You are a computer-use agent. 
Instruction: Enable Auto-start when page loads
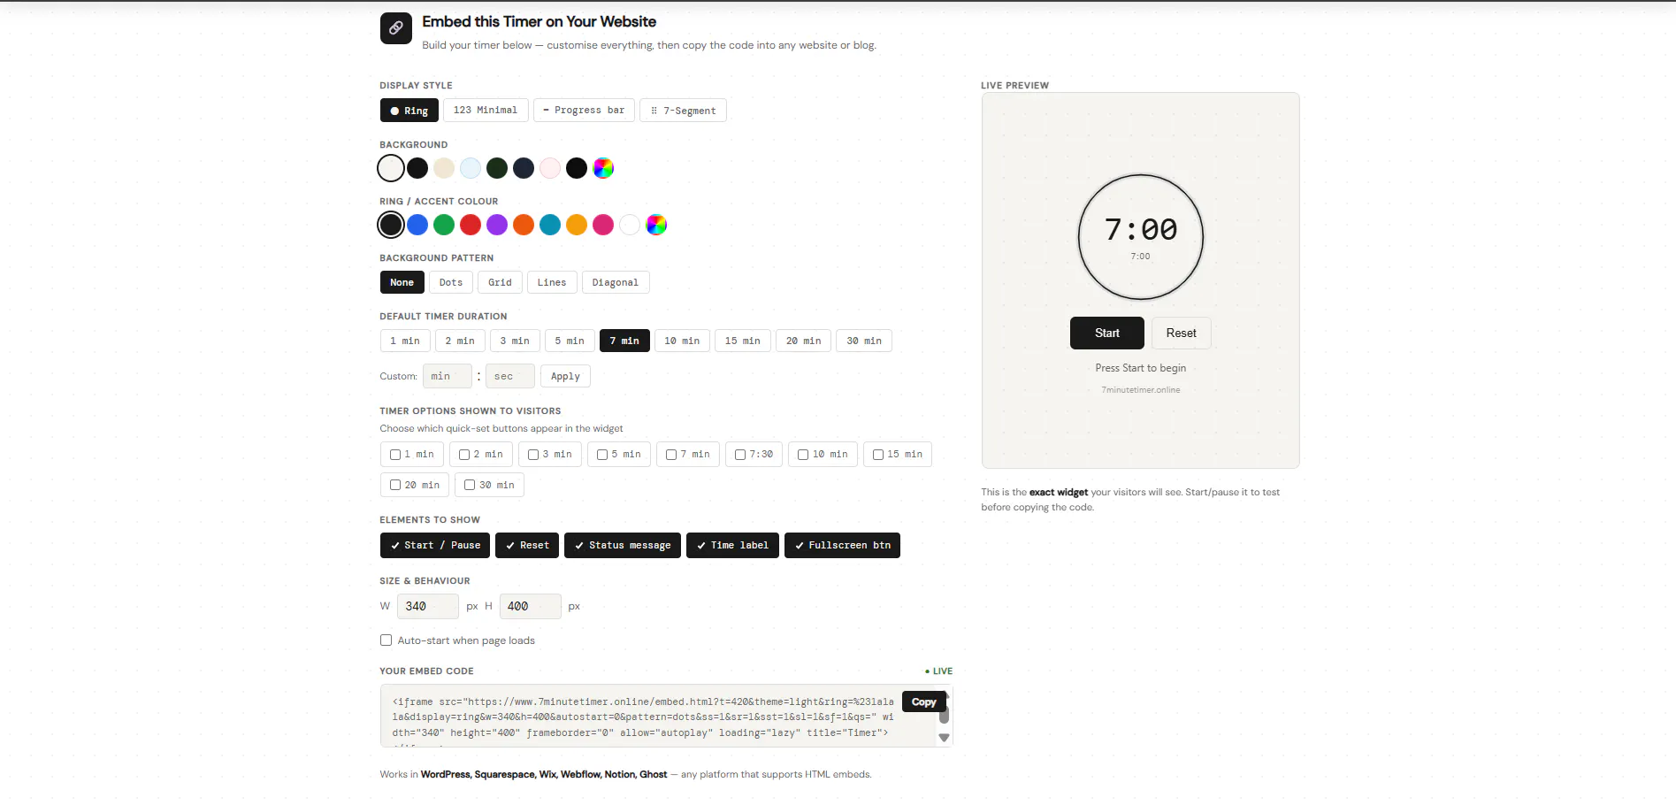click(x=386, y=640)
